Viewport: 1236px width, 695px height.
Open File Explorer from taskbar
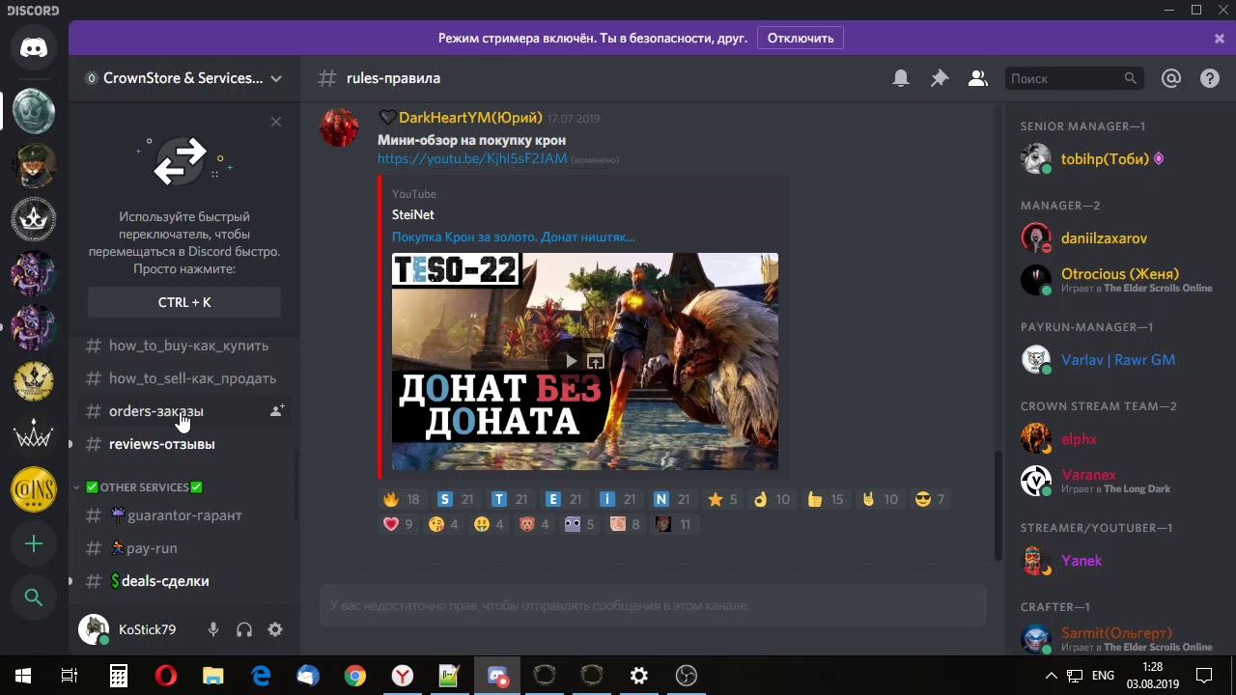point(213,676)
